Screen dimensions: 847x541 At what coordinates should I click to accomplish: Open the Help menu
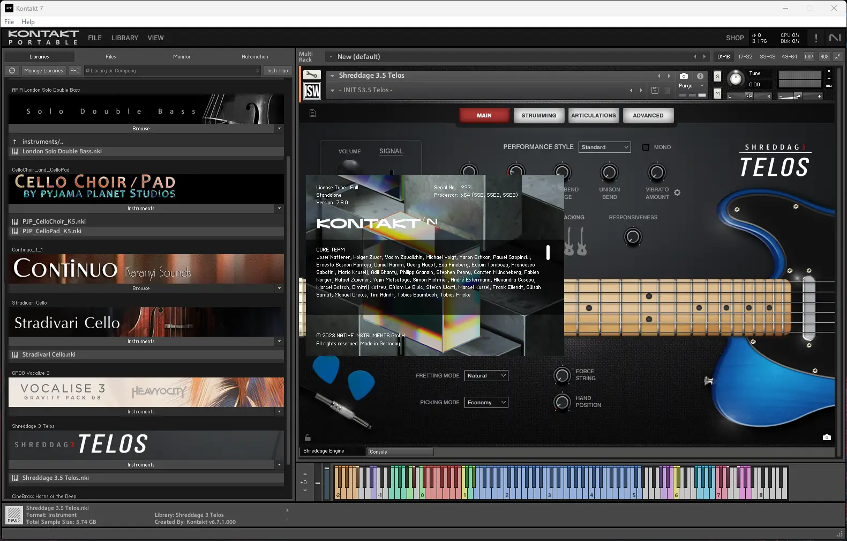click(x=28, y=22)
